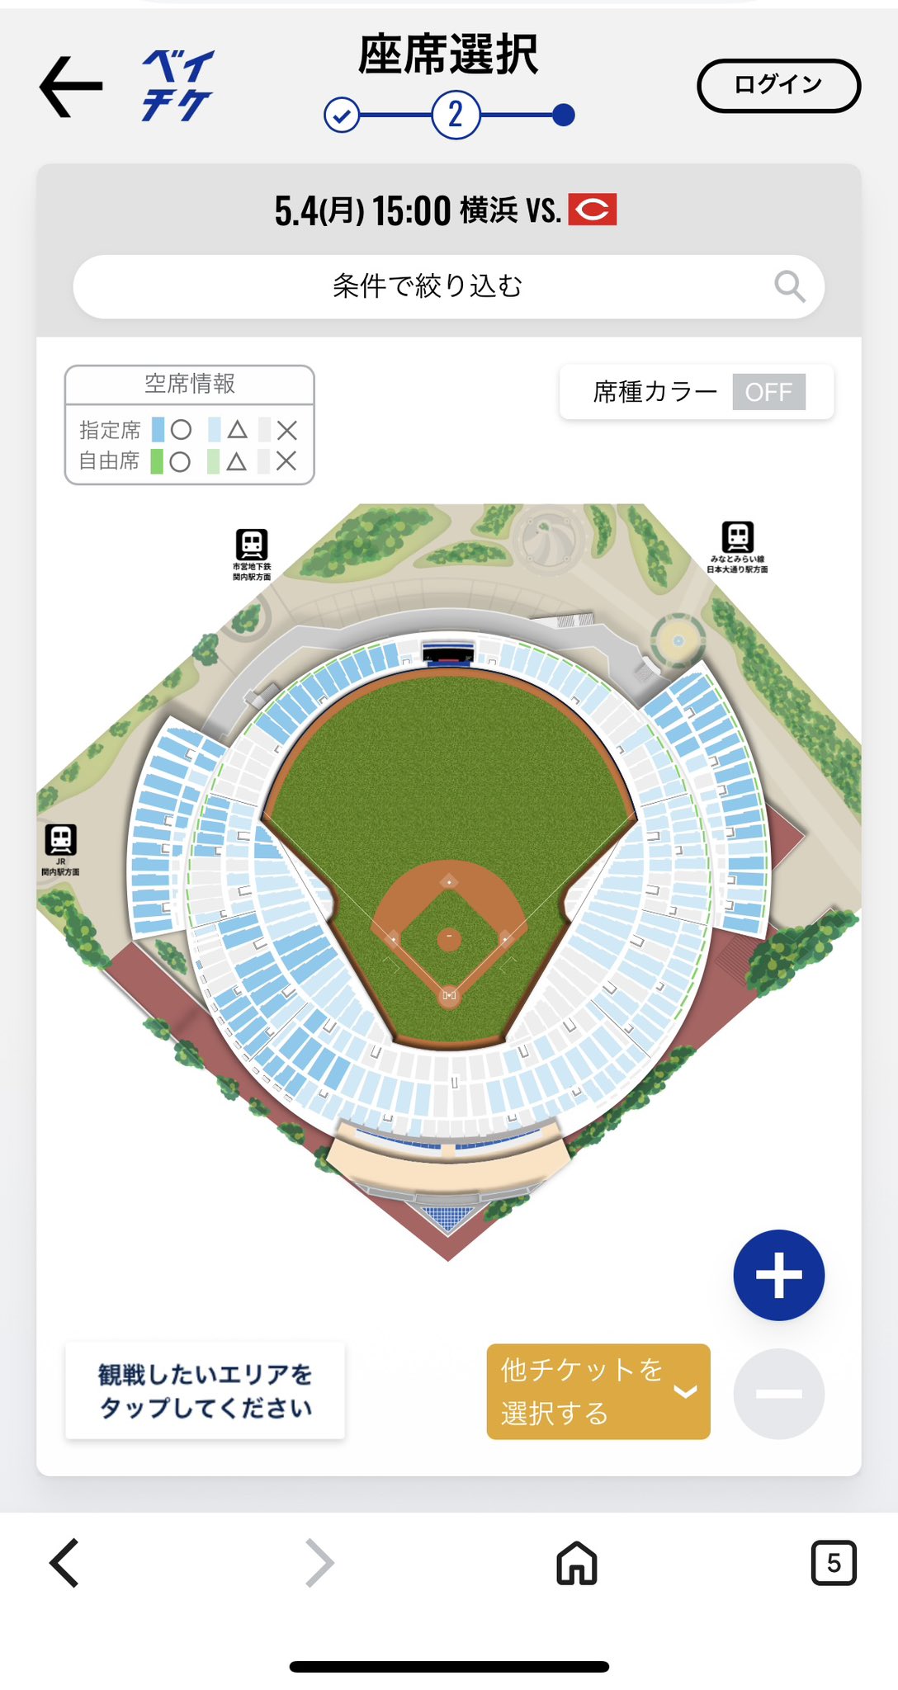Tap the JR 関内駅方面 station icon
This screenshot has width=898, height=1690.
click(60, 840)
